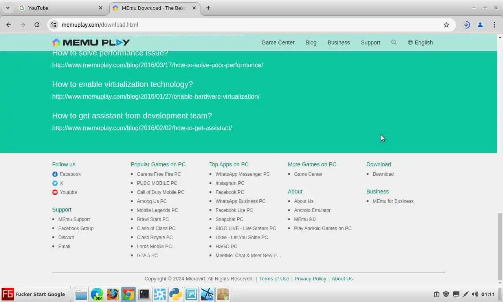Open the Business menu item
503x302 pixels.
339,42
